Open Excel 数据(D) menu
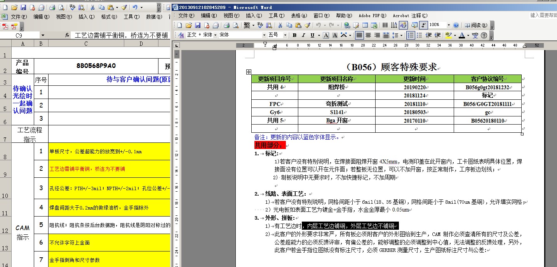This screenshot has height=267, width=557. coord(153,17)
